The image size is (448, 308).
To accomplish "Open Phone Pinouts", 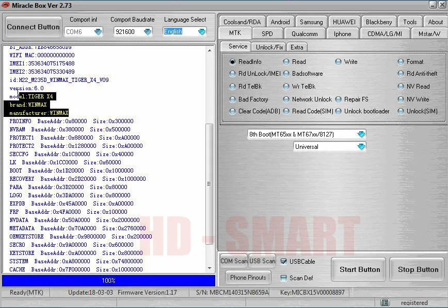I will point(248,278).
